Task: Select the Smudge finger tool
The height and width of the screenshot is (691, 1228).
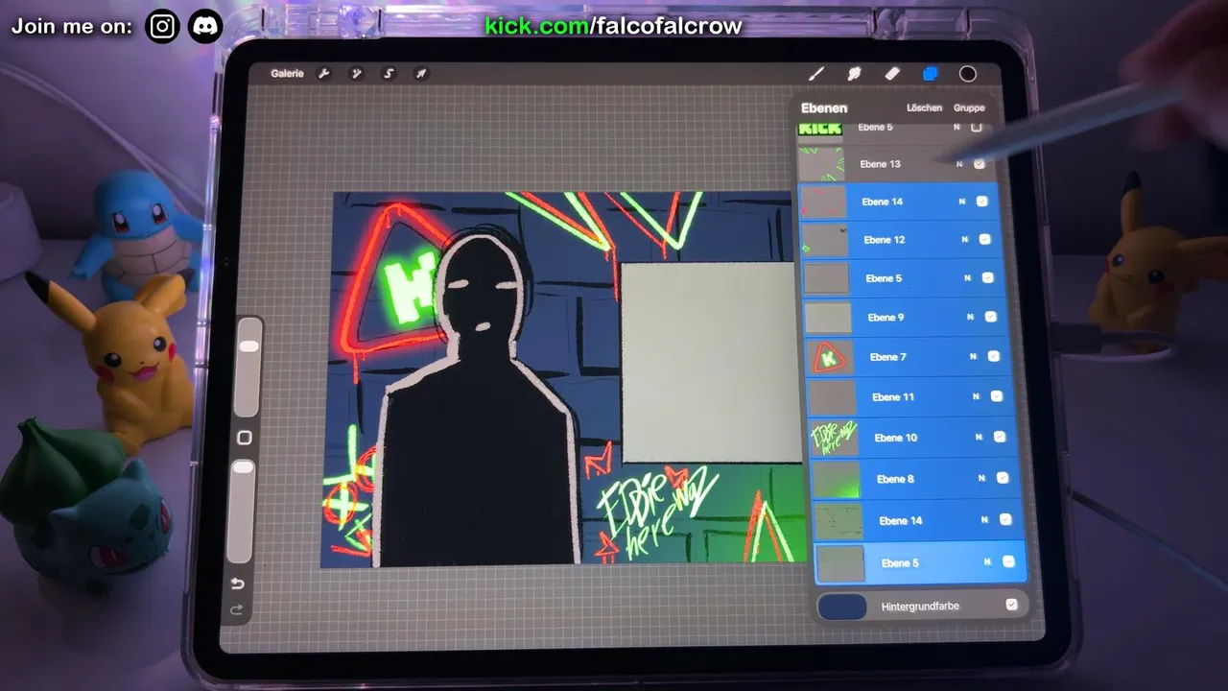Action: (853, 74)
